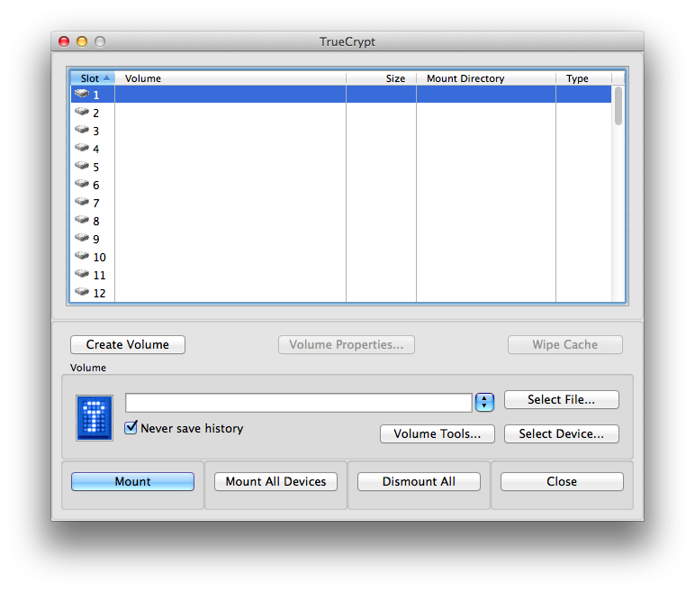Select slot number 5 text
695x592 pixels.
point(95,168)
